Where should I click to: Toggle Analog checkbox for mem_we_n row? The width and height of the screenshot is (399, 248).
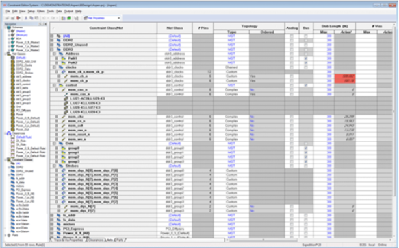tap(292, 139)
